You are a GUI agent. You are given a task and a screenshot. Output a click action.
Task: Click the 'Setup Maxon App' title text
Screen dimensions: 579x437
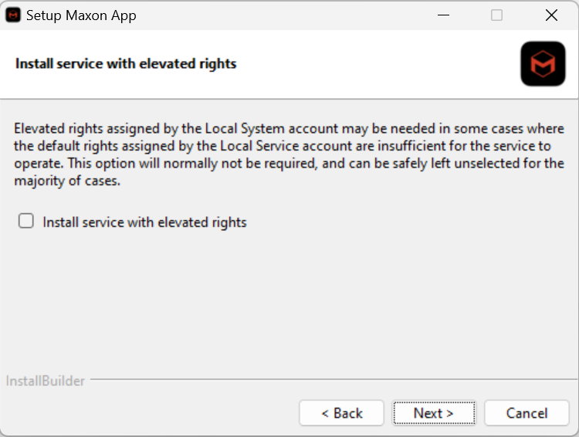(81, 15)
